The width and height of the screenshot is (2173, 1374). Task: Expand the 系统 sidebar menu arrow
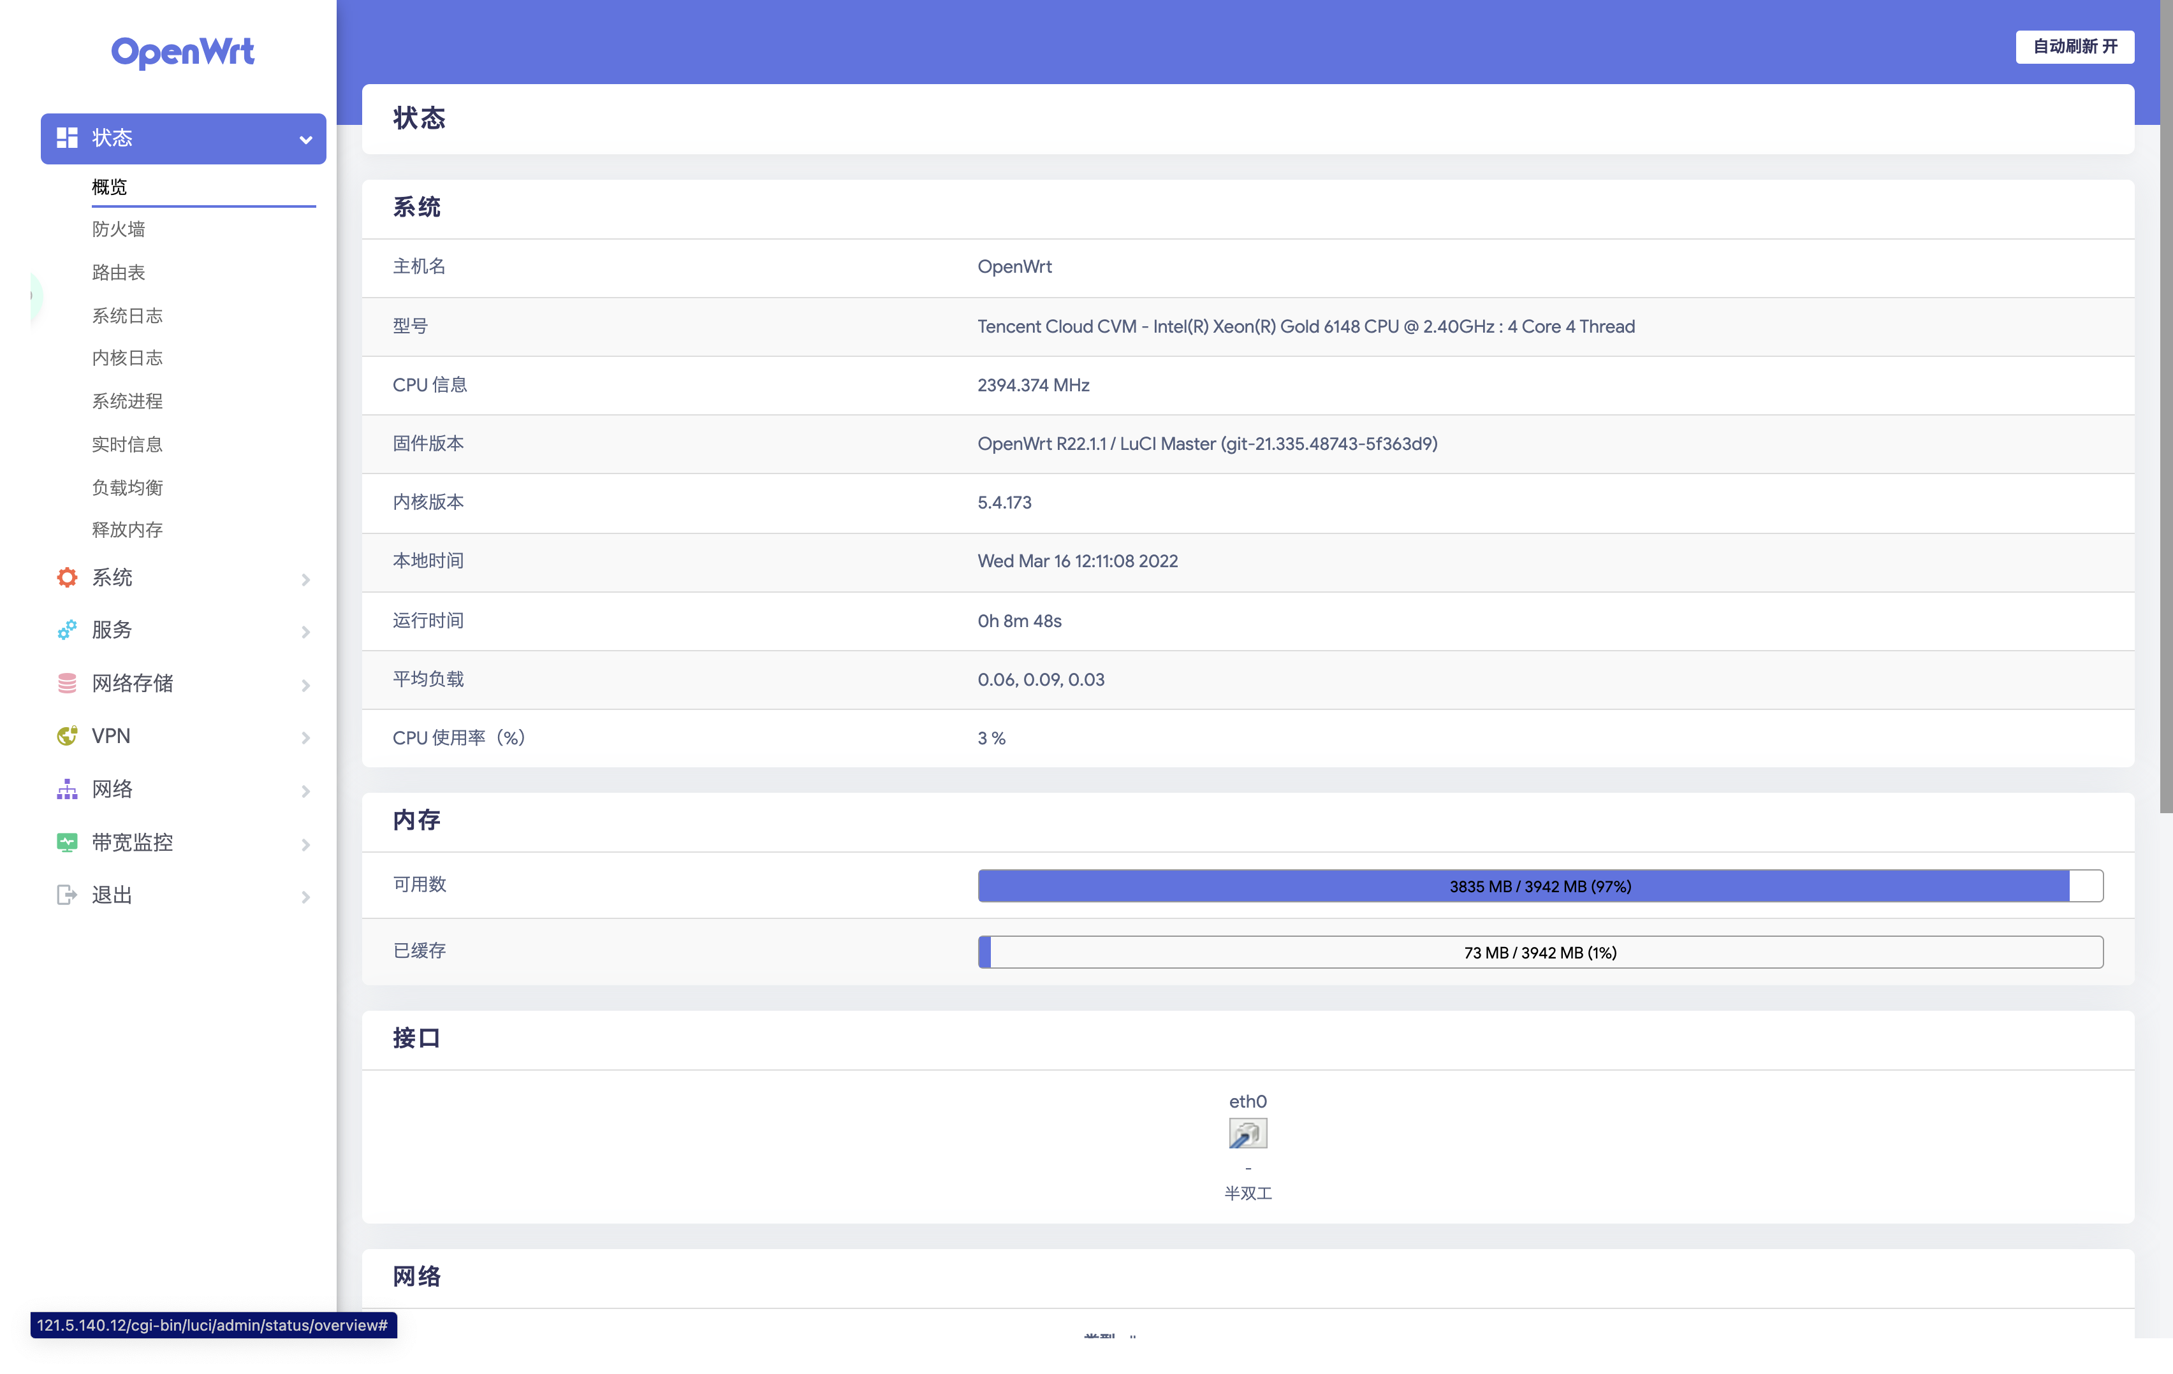[306, 579]
